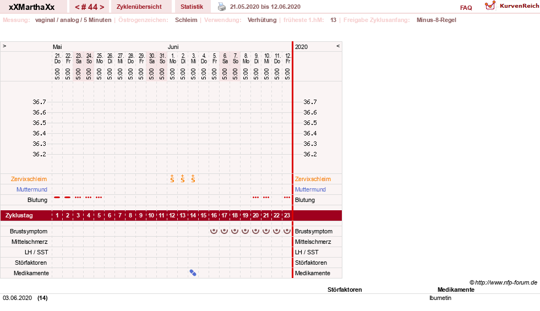Image resolution: width=540 pixels, height=311 pixels.
Task: Click breast symptom icon on cycle day 22
Action: (276, 231)
